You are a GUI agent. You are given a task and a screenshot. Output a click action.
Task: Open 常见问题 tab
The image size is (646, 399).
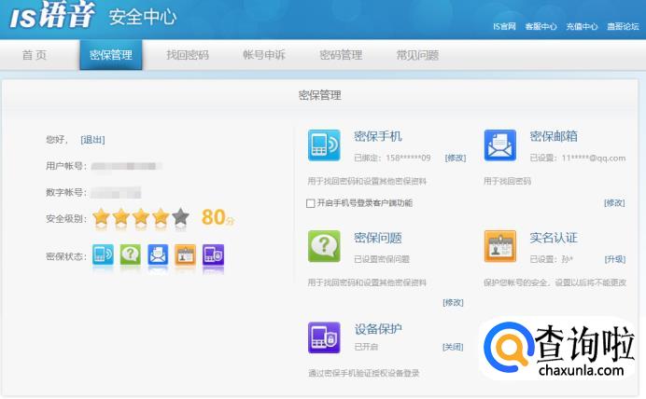[x=417, y=55]
